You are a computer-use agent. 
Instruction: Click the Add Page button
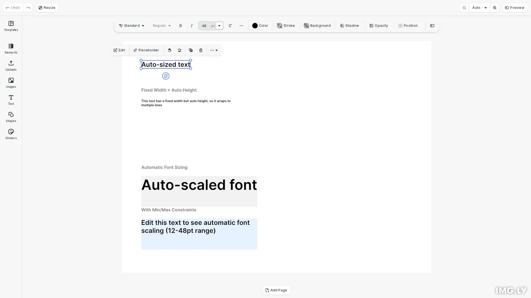click(276, 290)
